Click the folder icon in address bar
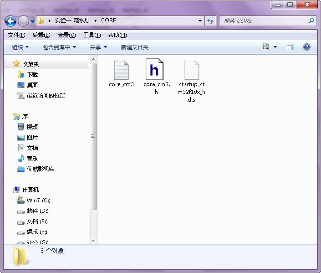 click(x=41, y=21)
